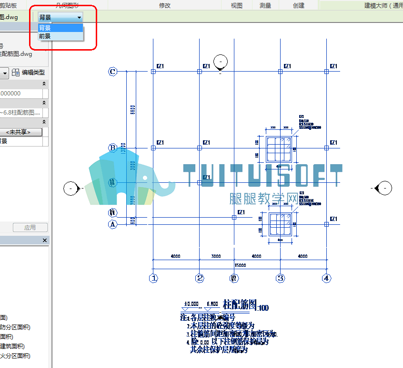
Task: Open the 视图 ribbon panel label
Action: [237, 5]
